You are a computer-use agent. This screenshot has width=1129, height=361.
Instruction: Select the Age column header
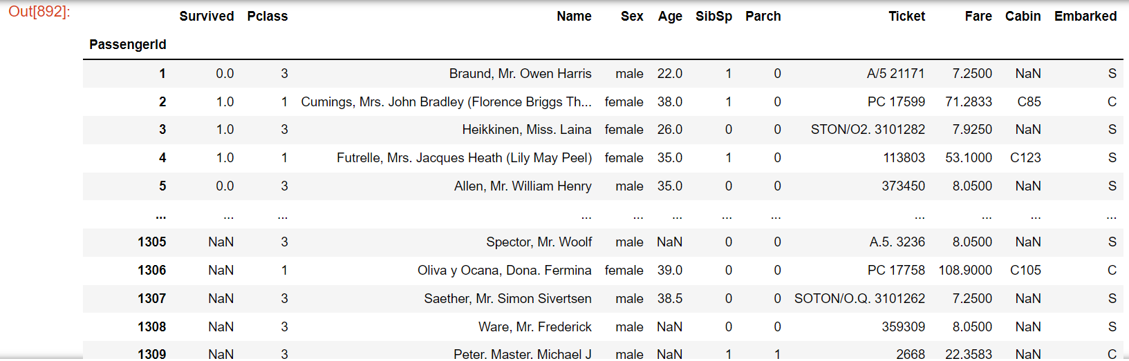[670, 17]
